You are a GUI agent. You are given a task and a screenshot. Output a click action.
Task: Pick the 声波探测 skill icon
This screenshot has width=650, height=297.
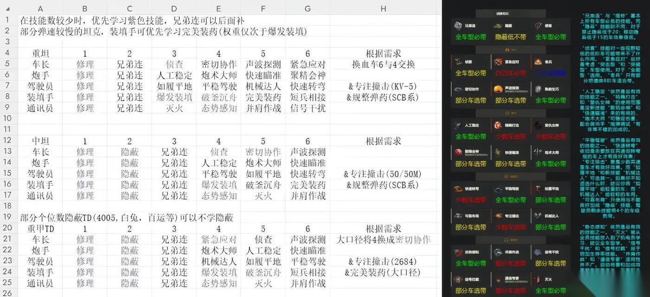point(498,89)
